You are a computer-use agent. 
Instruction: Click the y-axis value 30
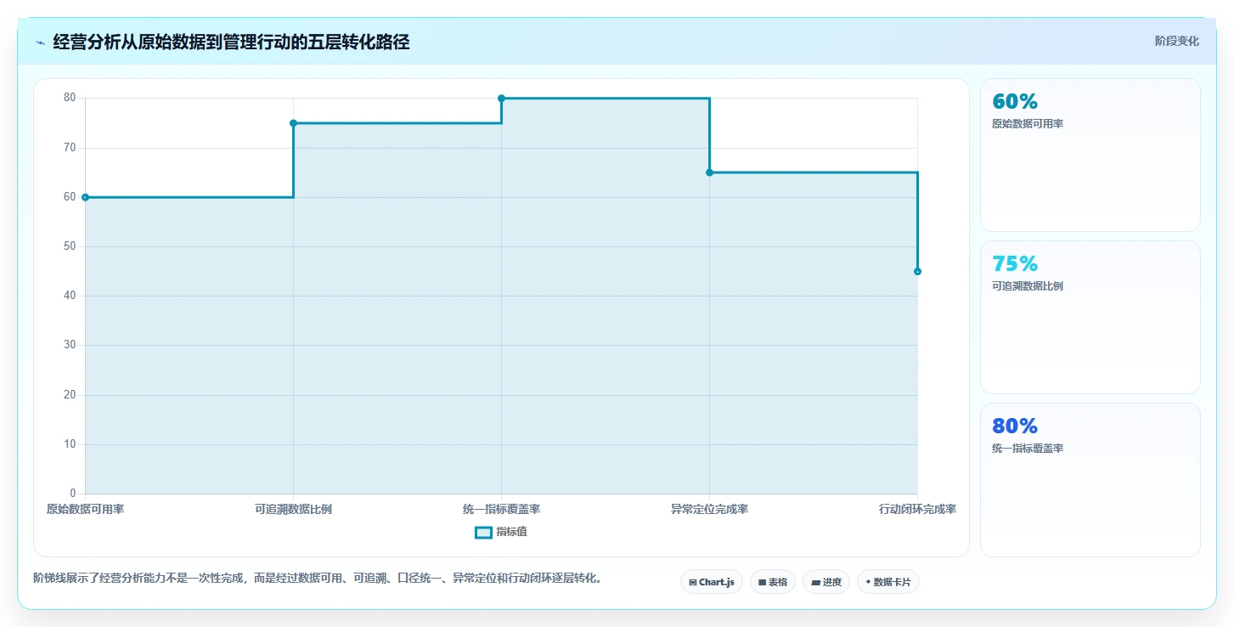70,345
